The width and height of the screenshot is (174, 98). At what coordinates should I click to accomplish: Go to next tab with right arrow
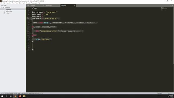[x=28, y=5]
